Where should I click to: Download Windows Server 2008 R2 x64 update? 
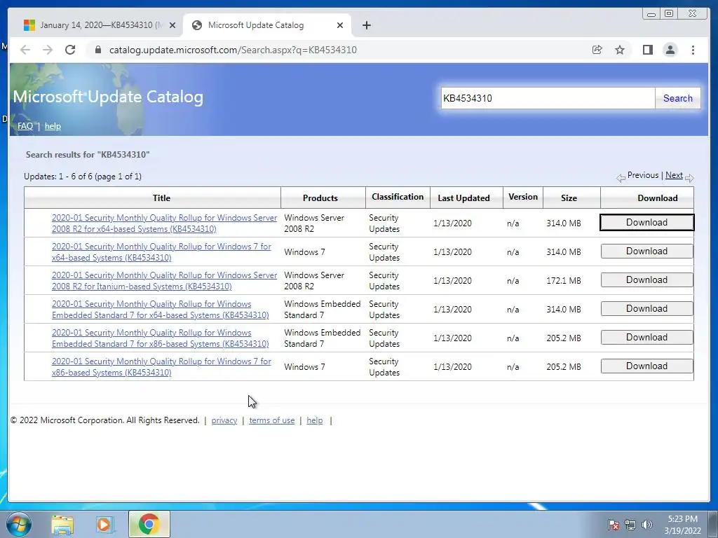[646, 222]
